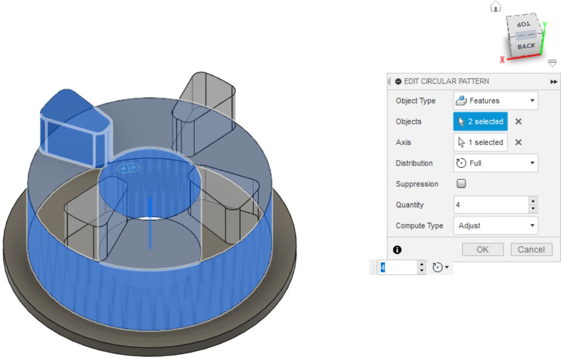Clear the Objects selection with the X
Viewport: 561px width, 359px height.
(518, 122)
